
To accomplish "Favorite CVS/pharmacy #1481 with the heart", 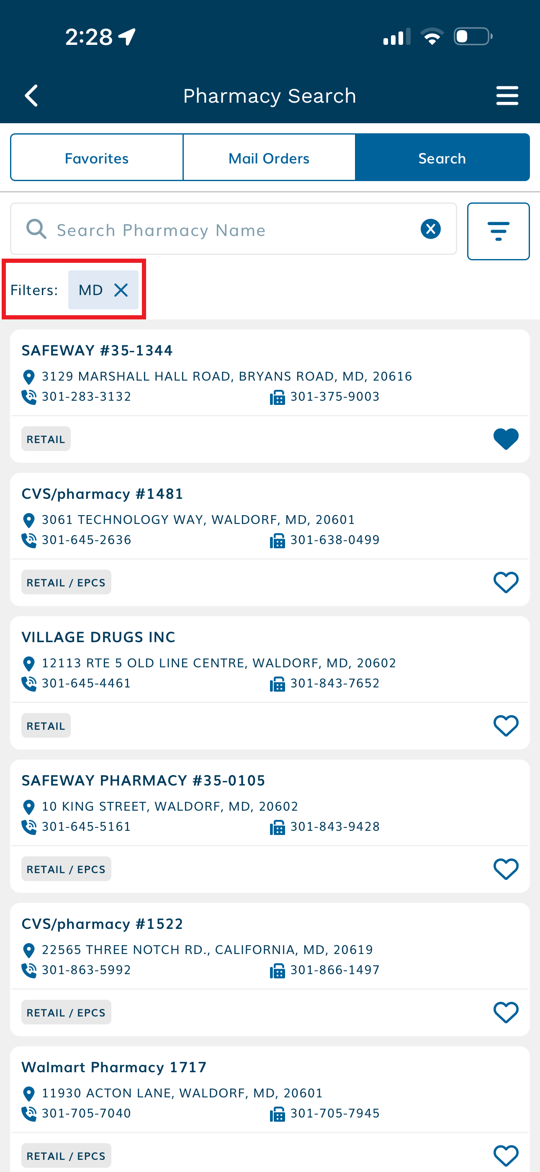I will coord(505,582).
